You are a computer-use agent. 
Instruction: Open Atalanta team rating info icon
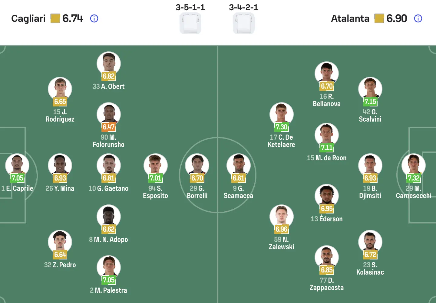418,18
